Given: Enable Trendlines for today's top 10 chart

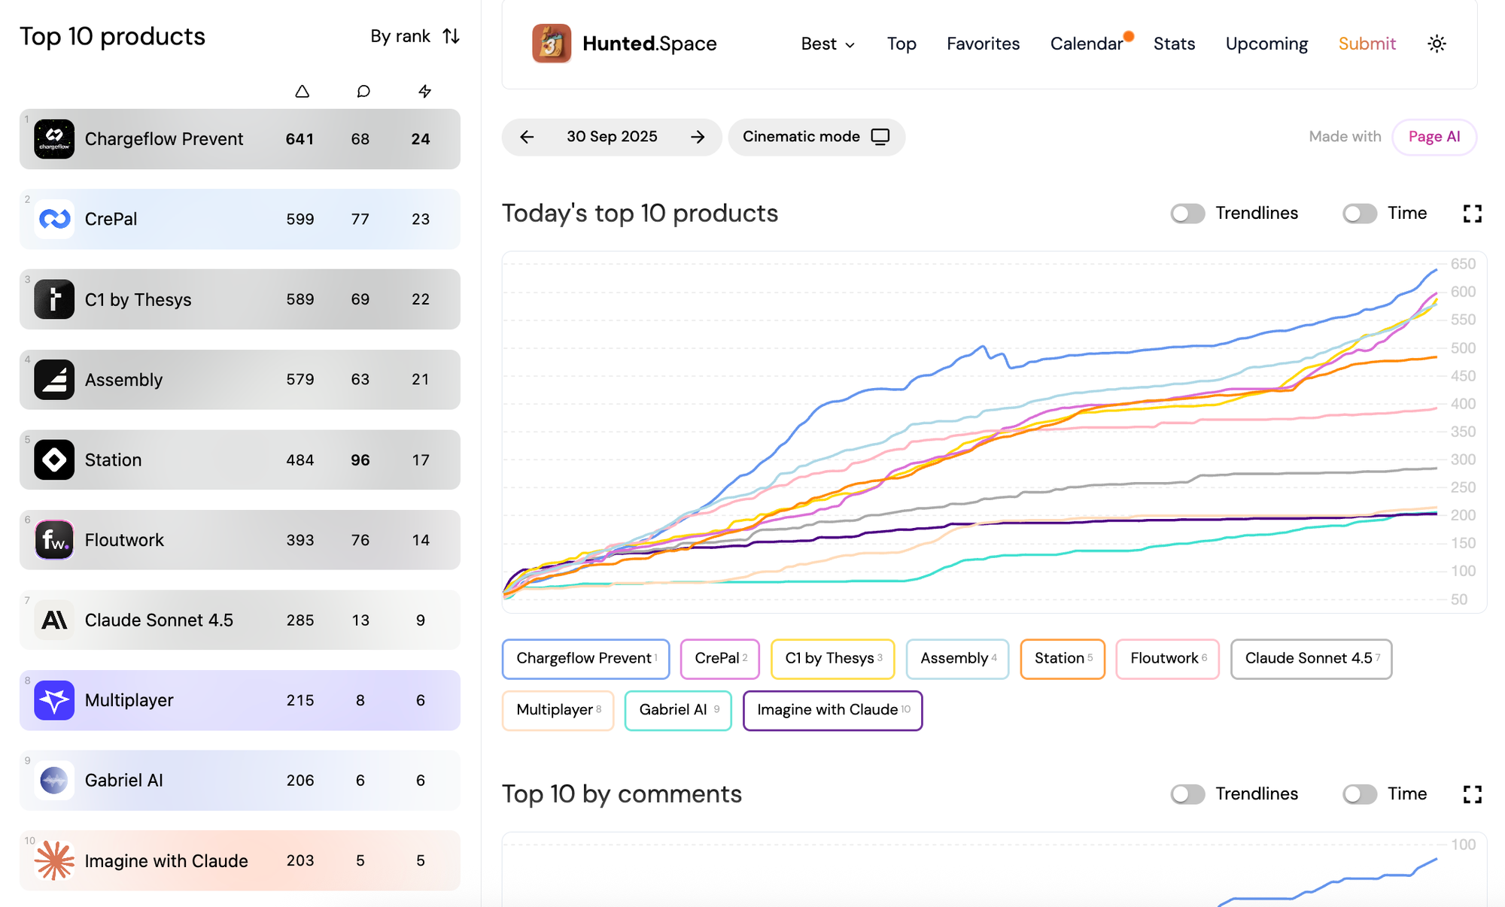Looking at the screenshot, I should tap(1187, 214).
